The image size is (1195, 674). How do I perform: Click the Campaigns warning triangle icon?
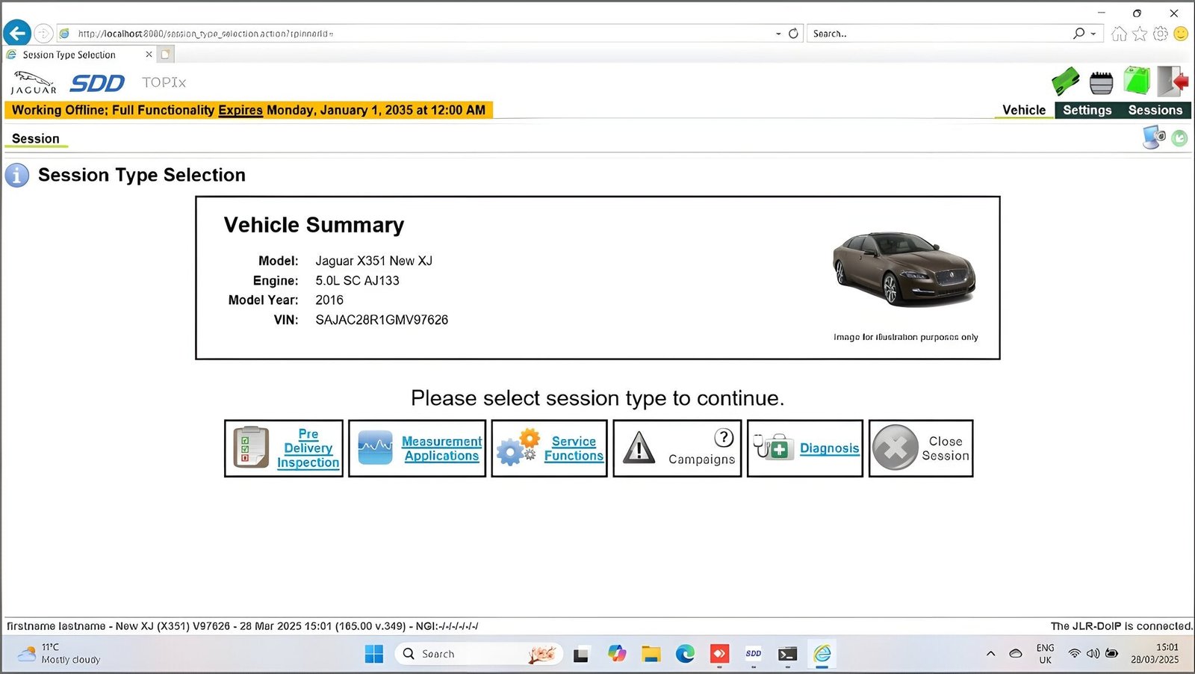[639, 448]
